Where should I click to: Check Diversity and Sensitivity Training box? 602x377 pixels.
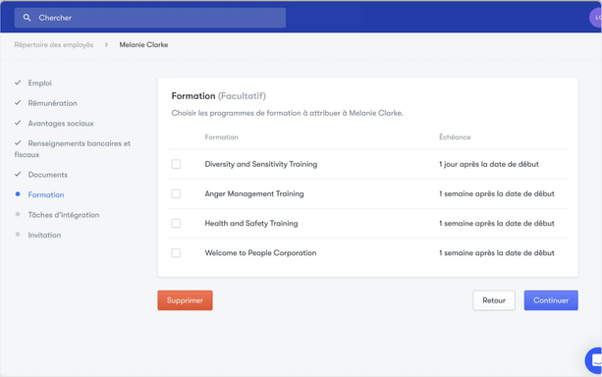point(176,164)
